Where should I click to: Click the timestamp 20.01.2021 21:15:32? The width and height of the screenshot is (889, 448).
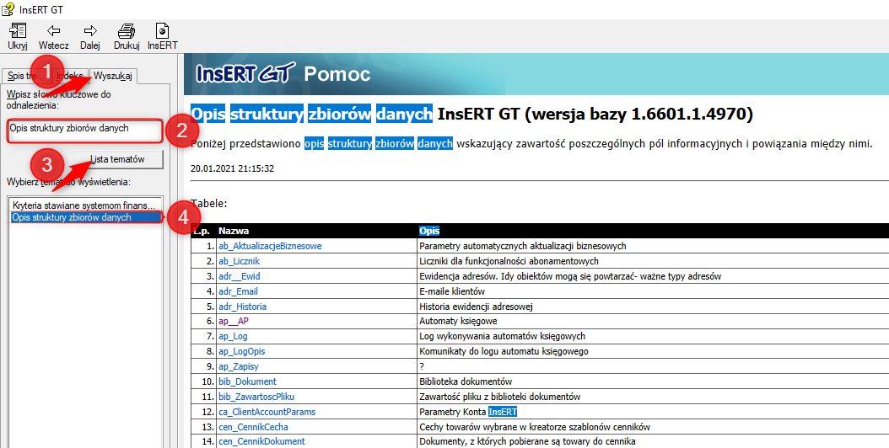click(233, 168)
